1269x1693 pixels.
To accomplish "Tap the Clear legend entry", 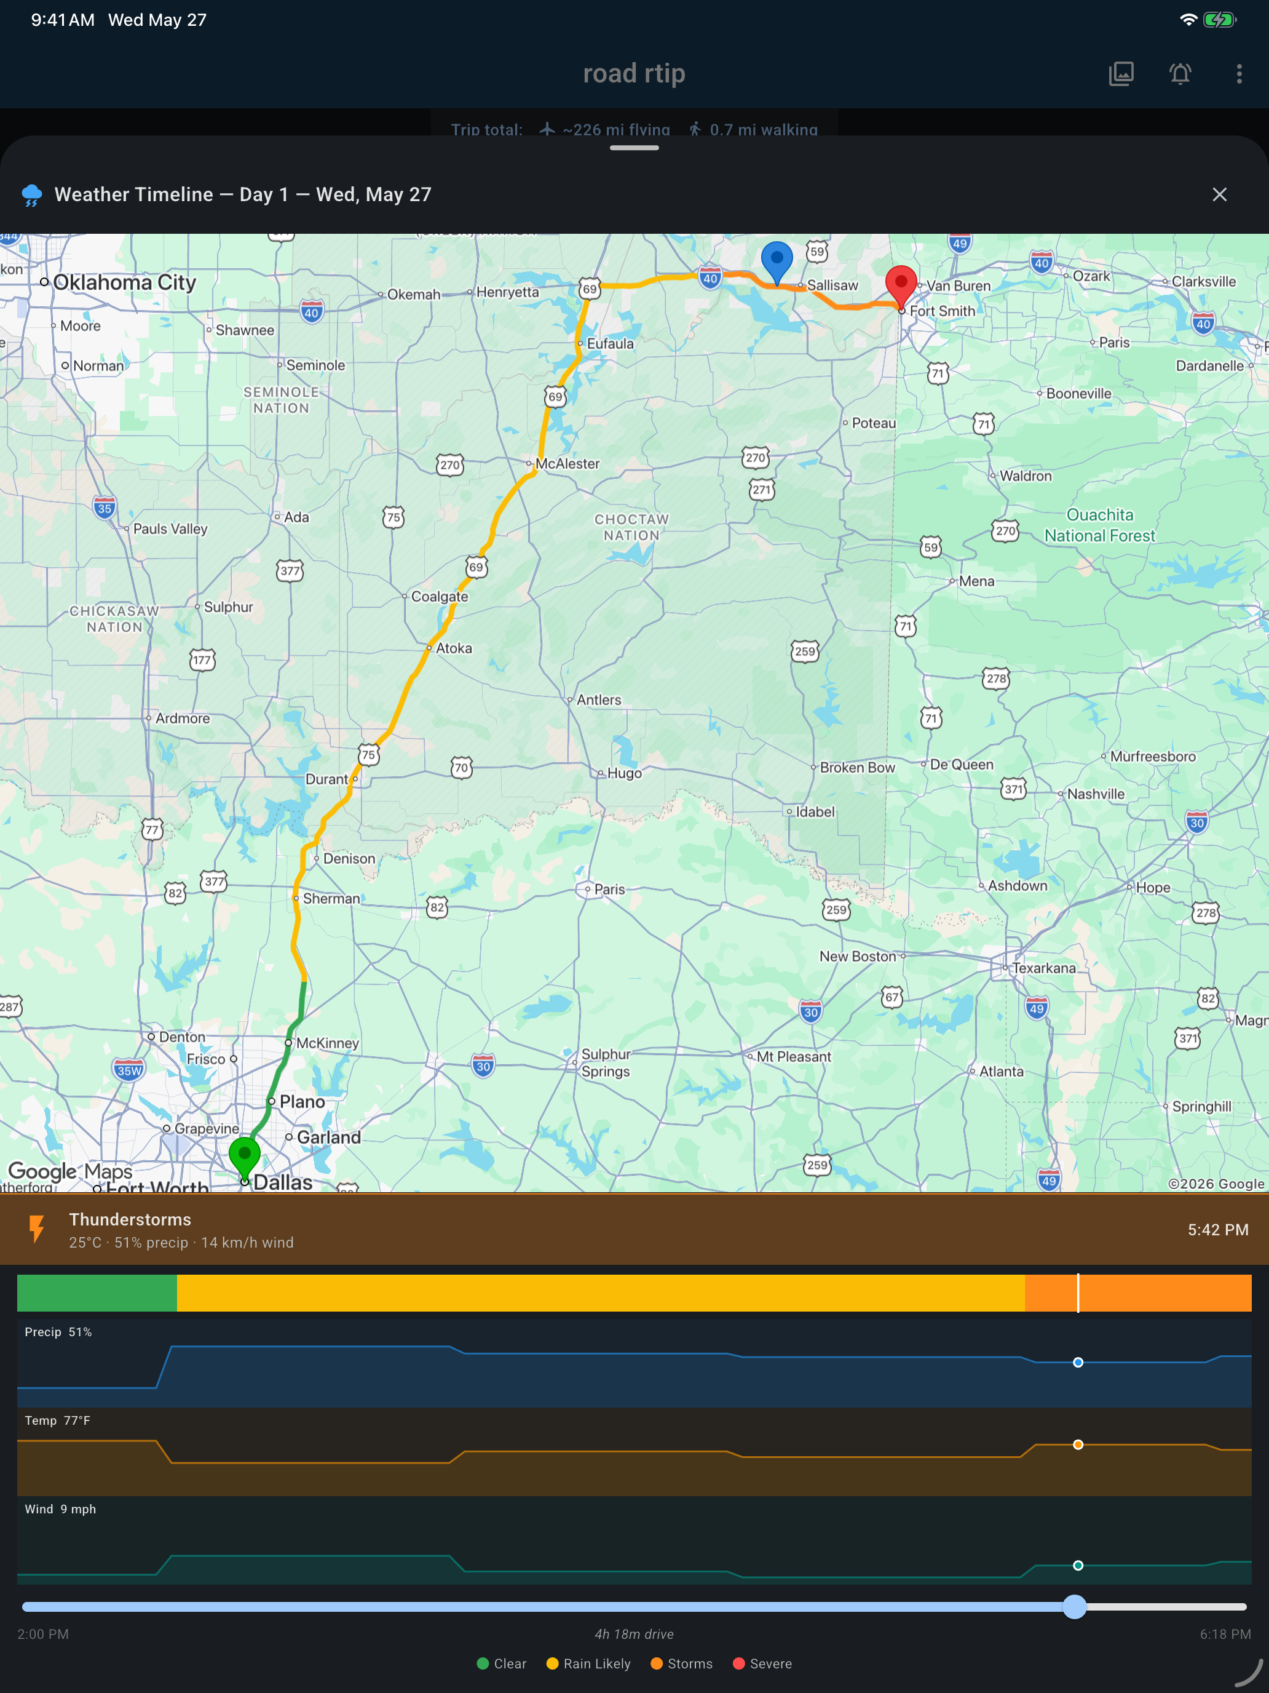I will 502,1664.
